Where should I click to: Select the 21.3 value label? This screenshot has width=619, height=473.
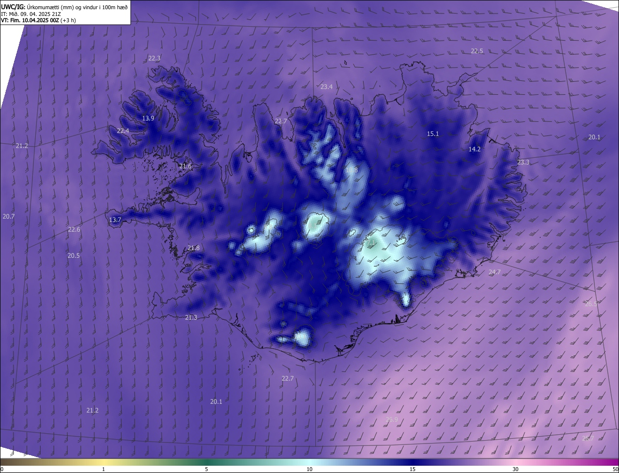(x=191, y=317)
